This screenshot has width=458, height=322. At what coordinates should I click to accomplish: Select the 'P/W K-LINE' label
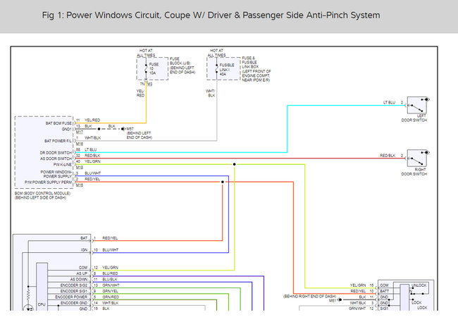[x=62, y=164]
